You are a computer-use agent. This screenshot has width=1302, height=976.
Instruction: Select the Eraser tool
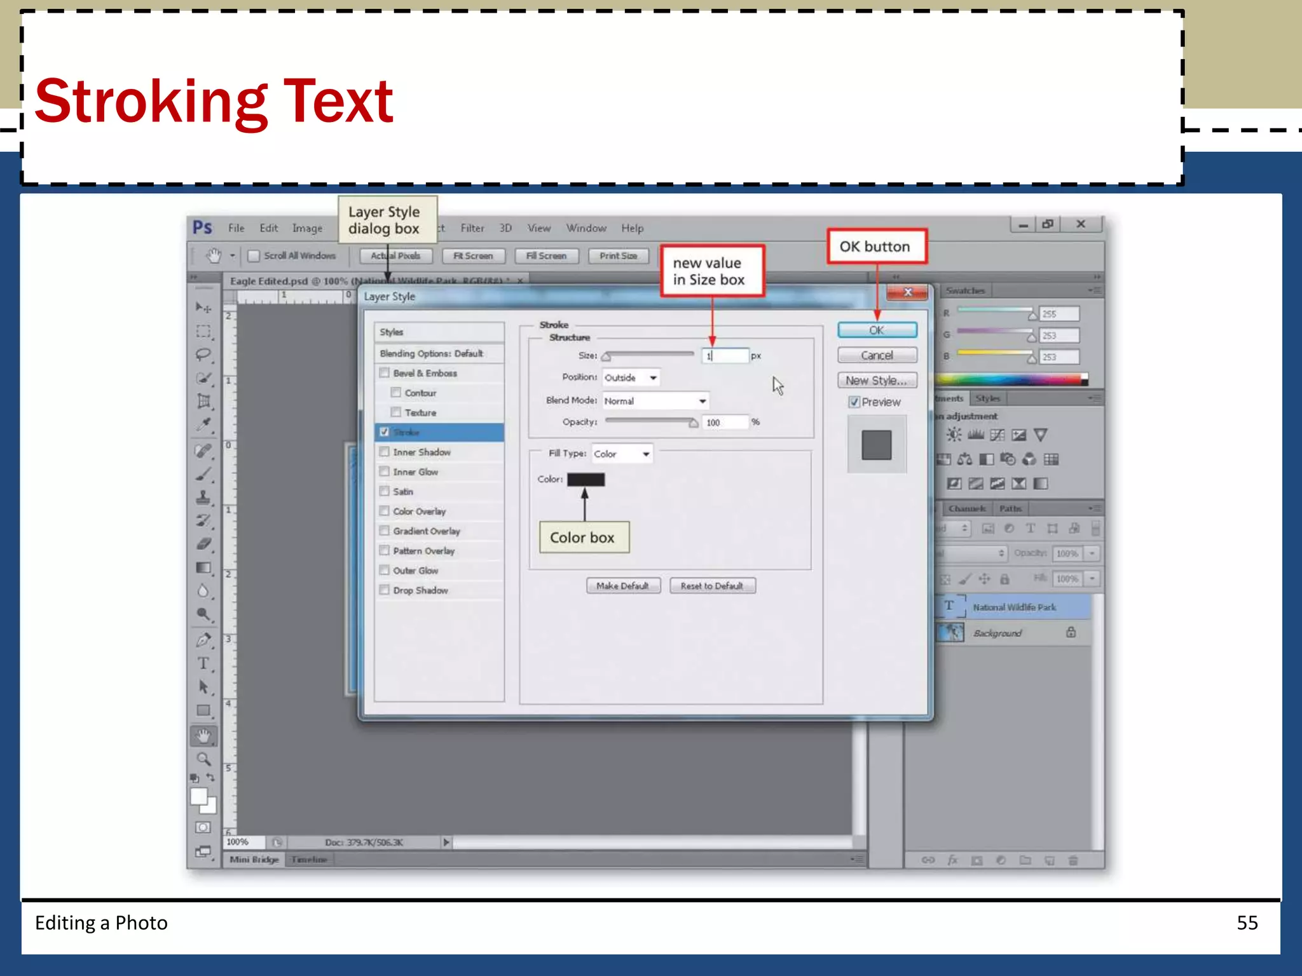click(203, 544)
